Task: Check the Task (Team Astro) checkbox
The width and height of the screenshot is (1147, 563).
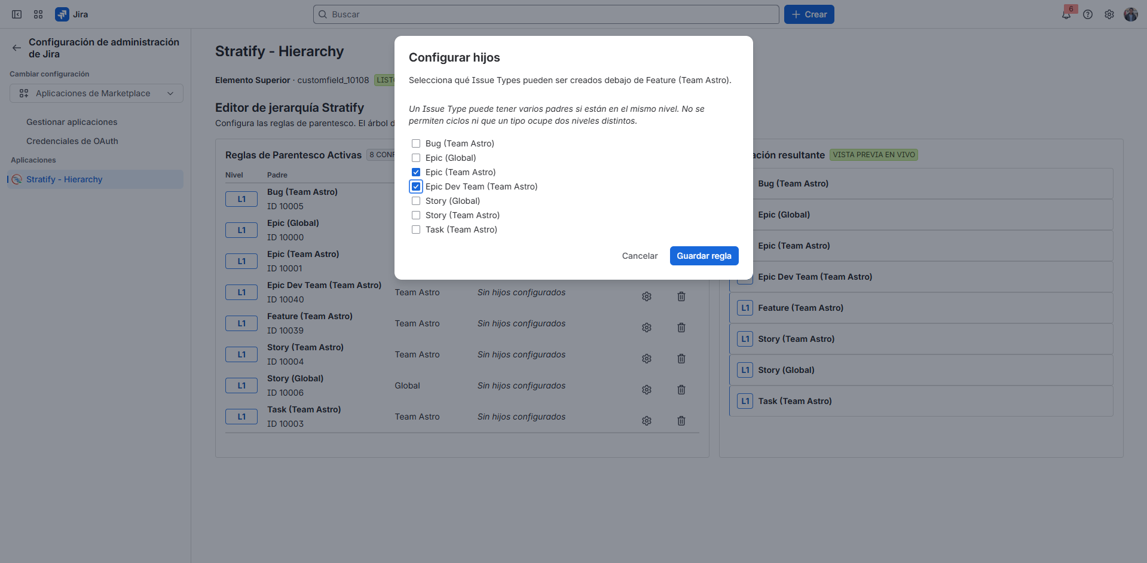Action: 416,230
